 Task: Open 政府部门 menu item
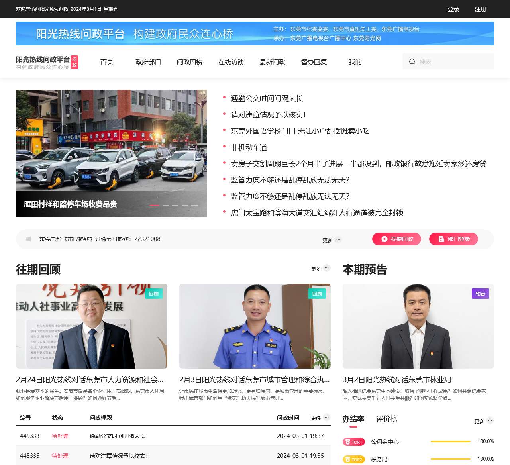point(148,62)
